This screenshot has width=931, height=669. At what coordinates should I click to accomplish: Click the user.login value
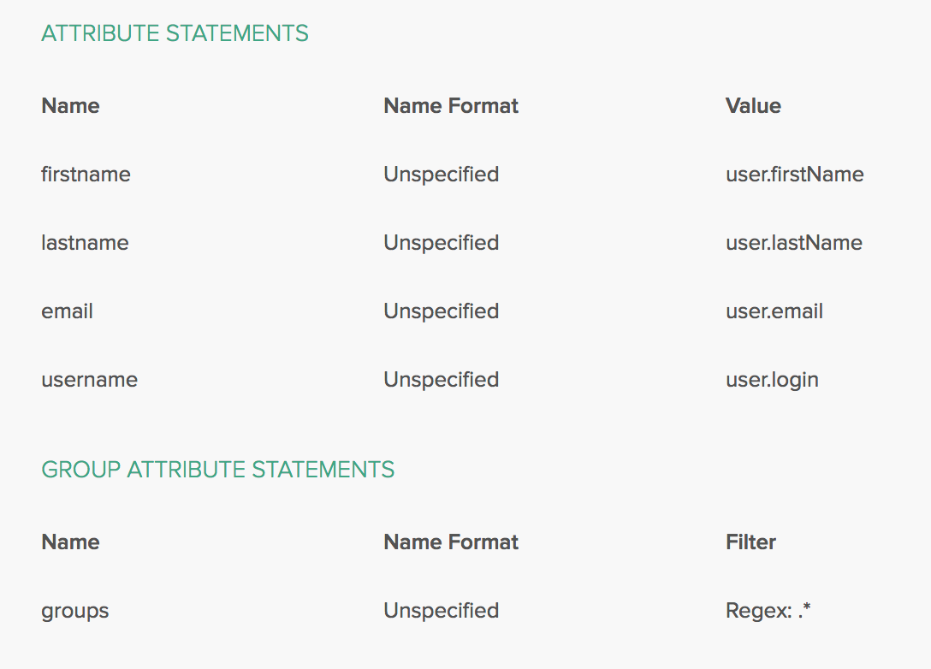coord(772,380)
